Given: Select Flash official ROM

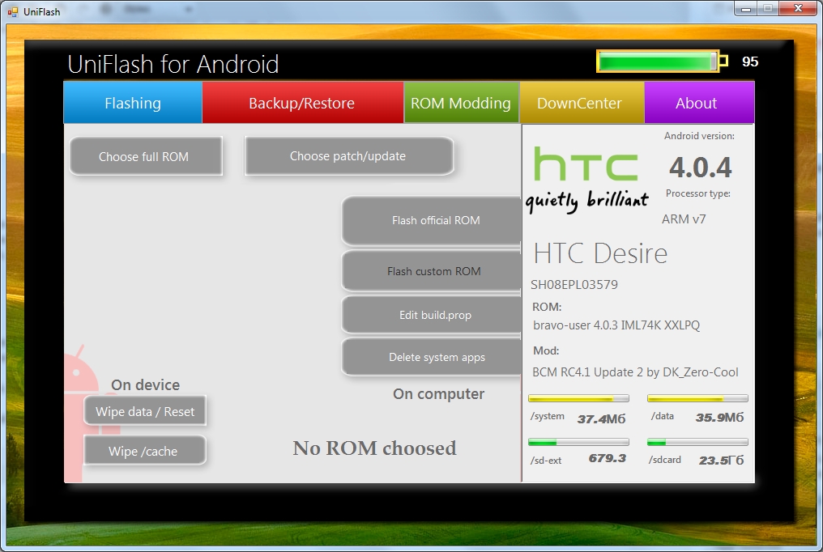Looking at the screenshot, I should click(x=432, y=221).
